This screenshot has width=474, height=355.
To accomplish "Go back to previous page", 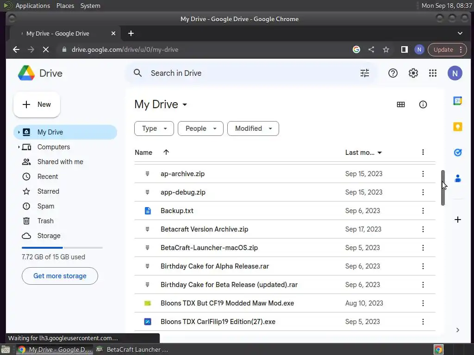I will [16, 49].
